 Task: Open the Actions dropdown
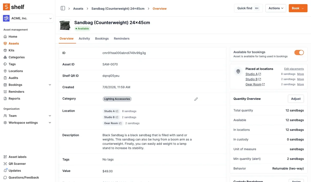[x=276, y=8]
